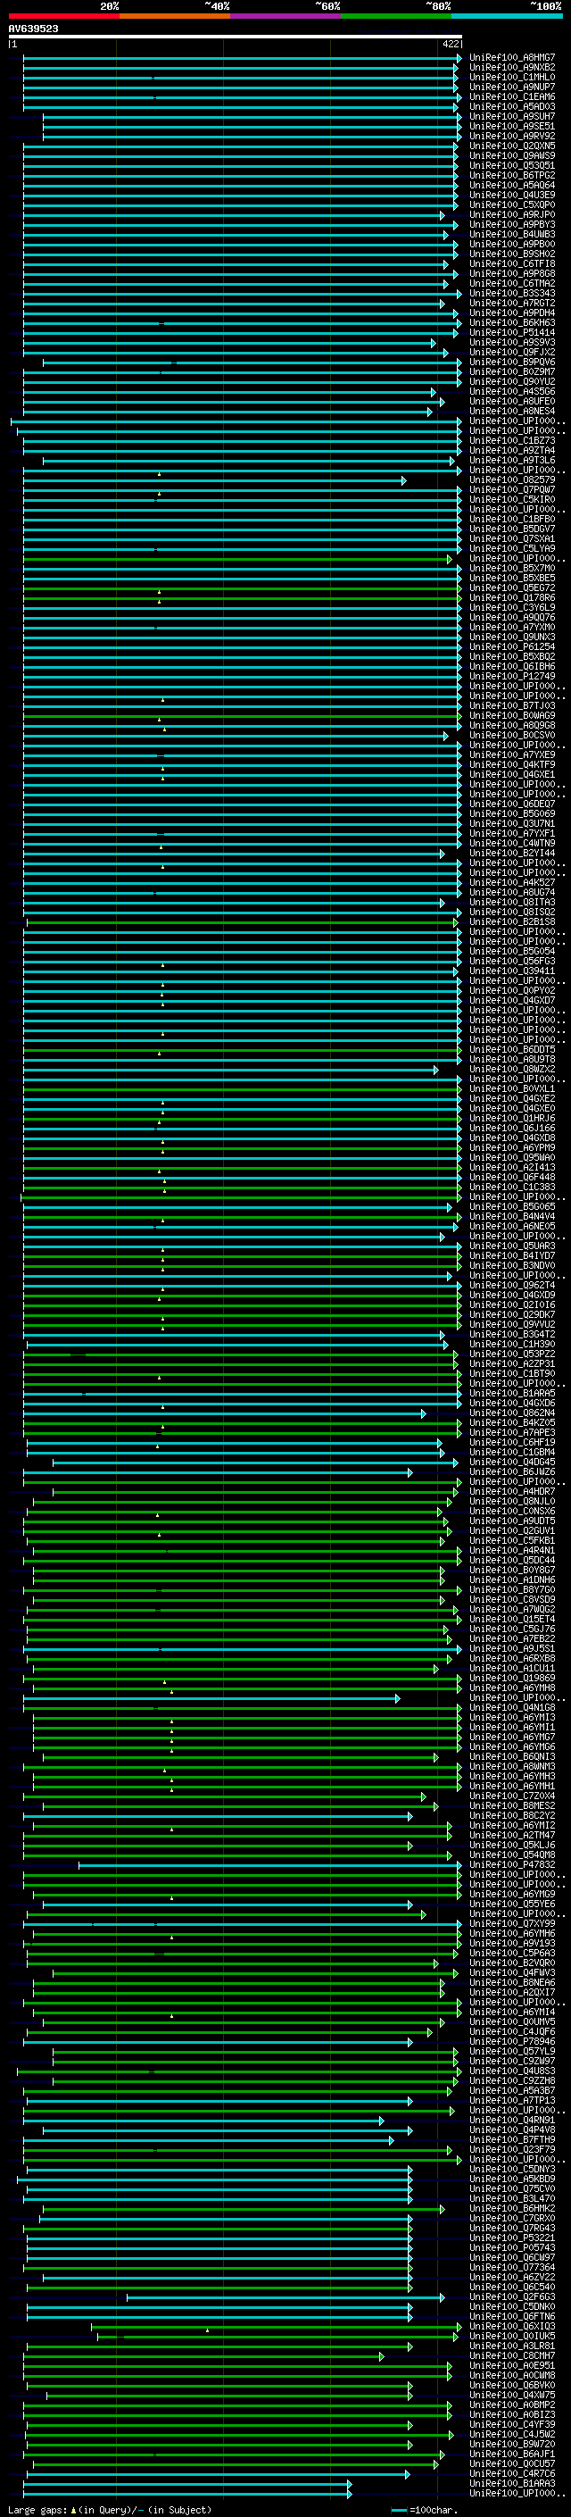Select label UniRef100_A6YMI3
The height and width of the screenshot is (2517, 571).
tap(512, 1718)
